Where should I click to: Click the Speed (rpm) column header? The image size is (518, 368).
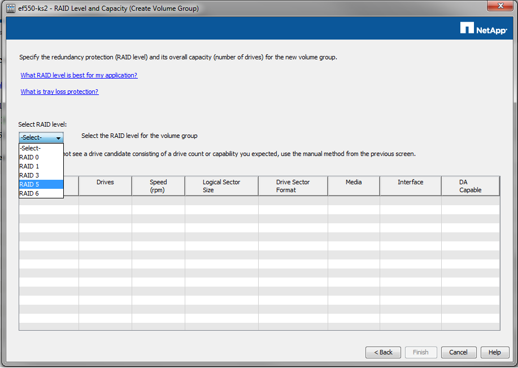point(158,186)
